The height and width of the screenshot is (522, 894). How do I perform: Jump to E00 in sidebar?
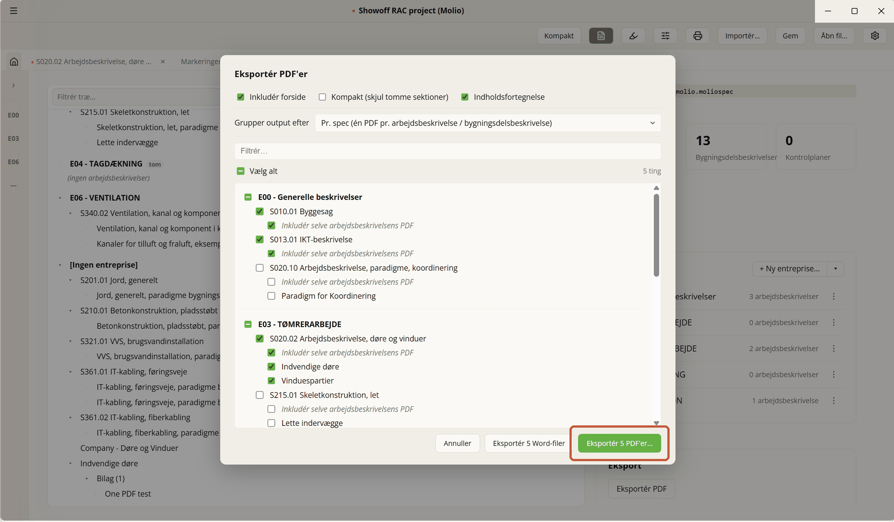click(x=13, y=115)
